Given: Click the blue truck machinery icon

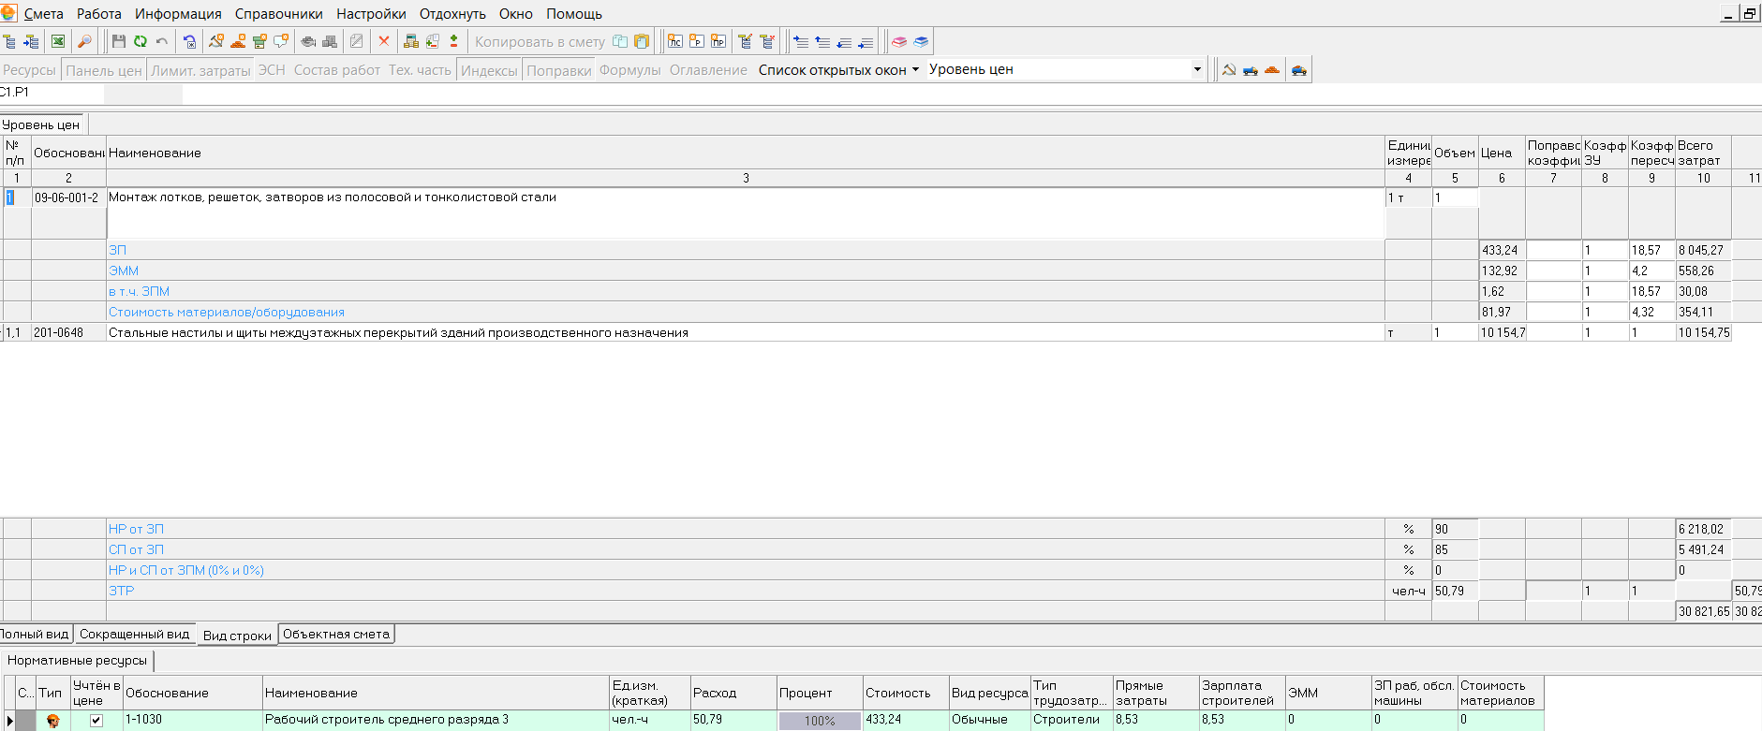Looking at the screenshot, I should pyautogui.click(x=1251, y=69).
